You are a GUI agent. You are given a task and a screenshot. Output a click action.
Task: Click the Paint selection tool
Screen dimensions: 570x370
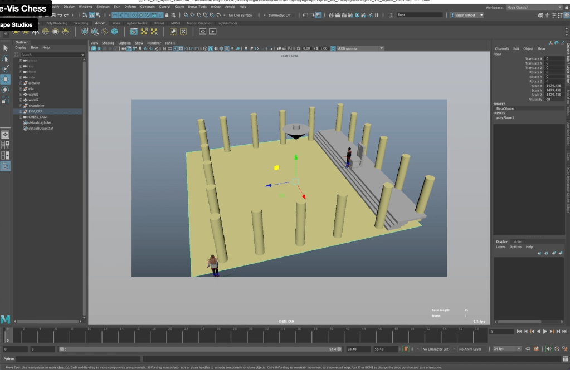pyautogui.click(x=6, y=69)
